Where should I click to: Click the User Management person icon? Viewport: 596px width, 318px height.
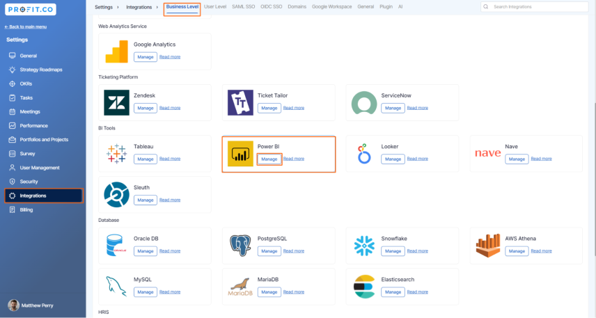(12, 168)
